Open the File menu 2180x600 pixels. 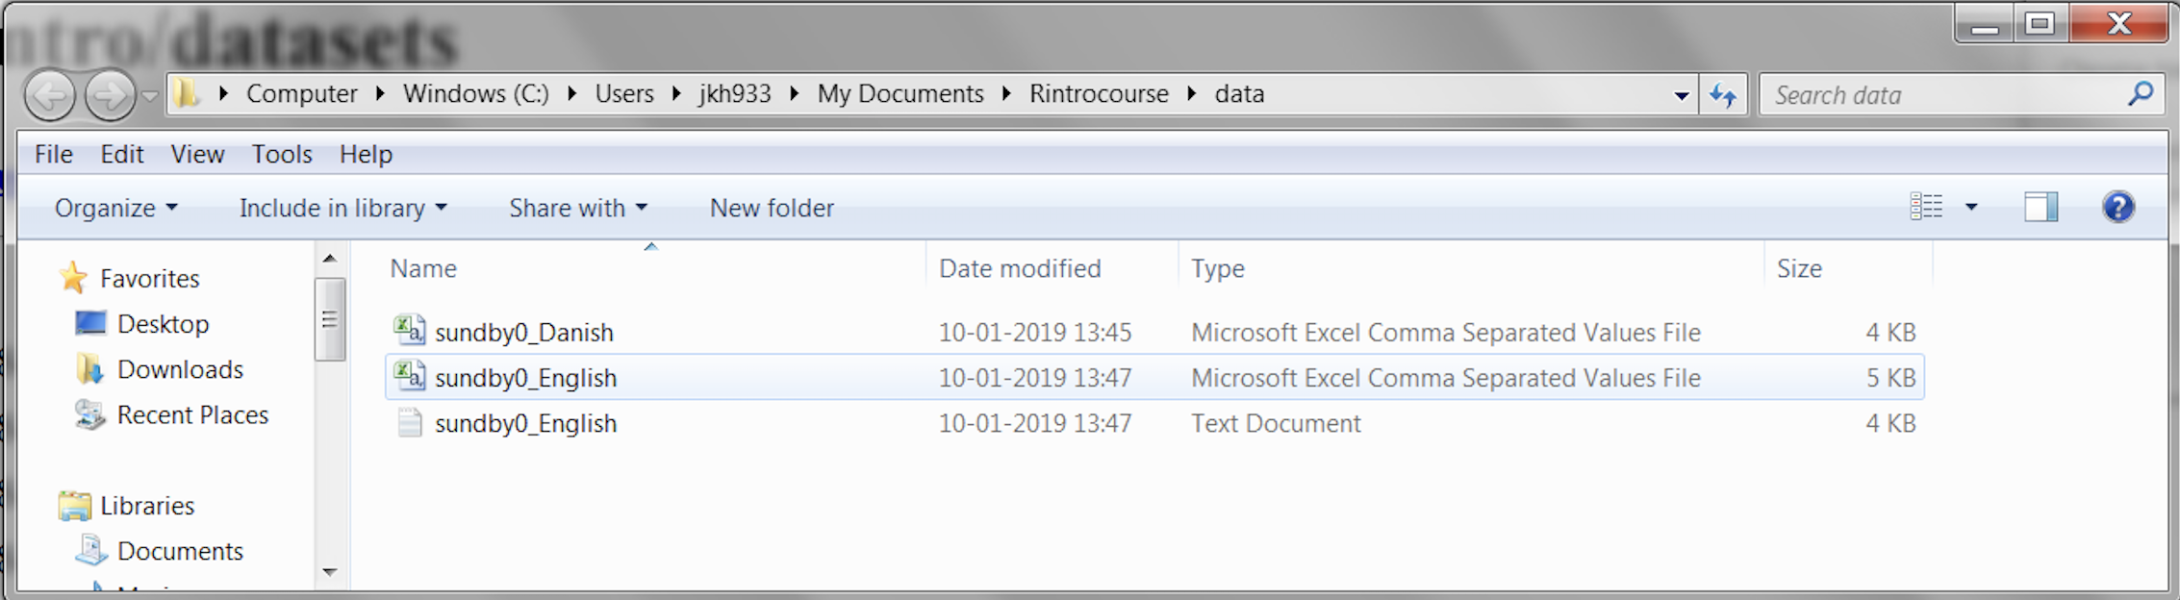point(53,154)
